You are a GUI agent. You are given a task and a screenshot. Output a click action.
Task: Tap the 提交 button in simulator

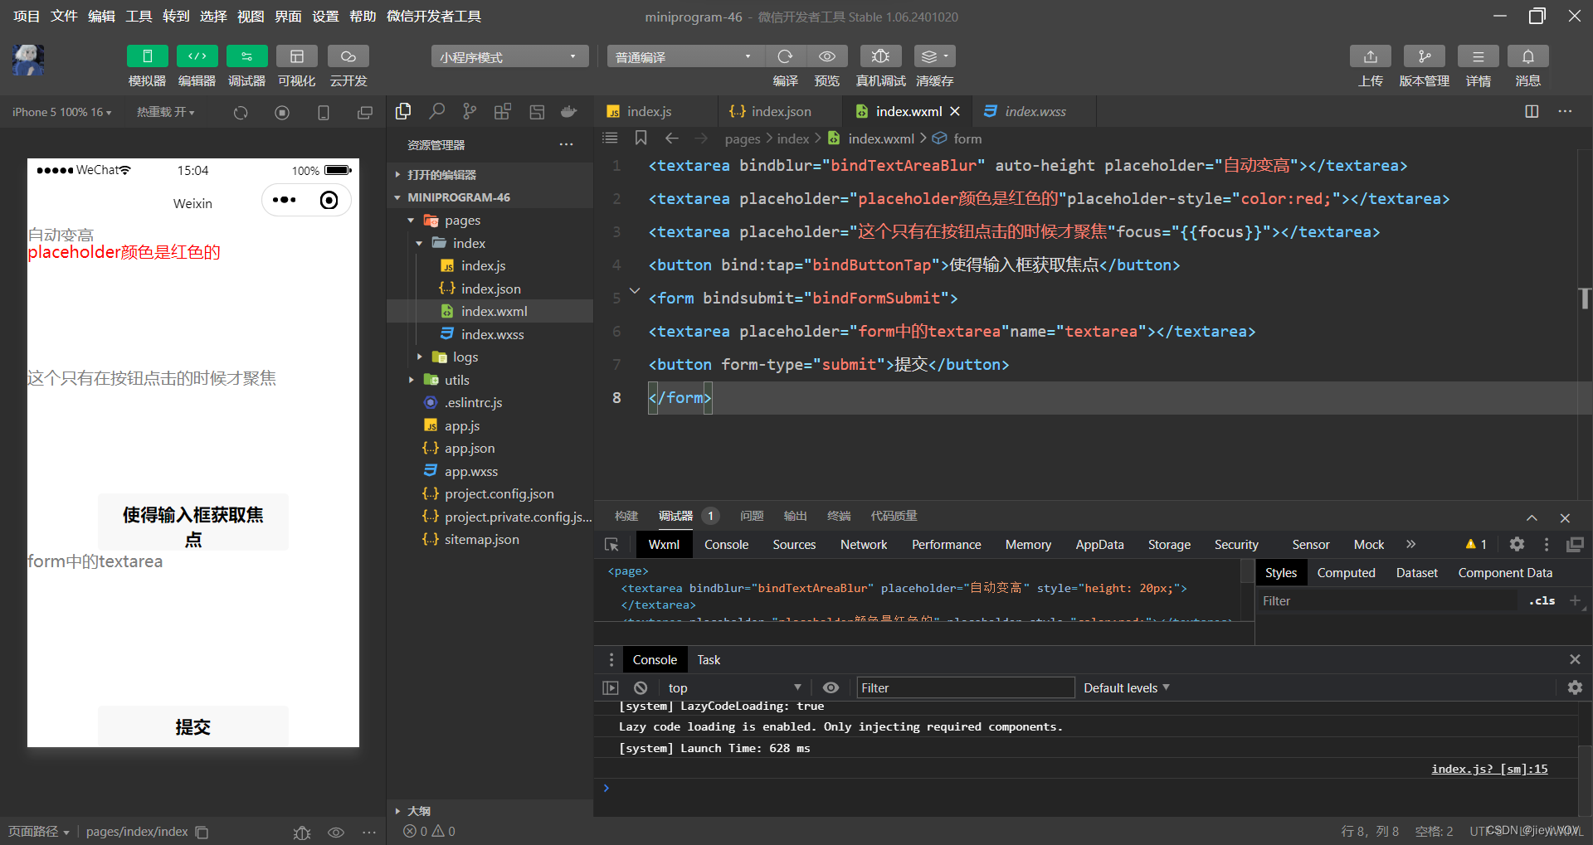click(x=192, y=726)
